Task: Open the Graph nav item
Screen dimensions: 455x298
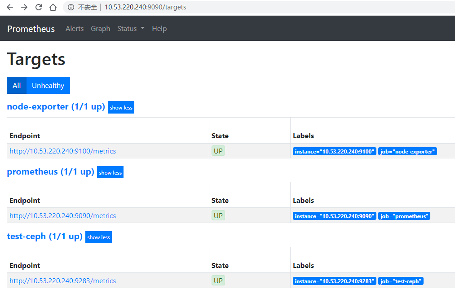Action: point(101,29)
